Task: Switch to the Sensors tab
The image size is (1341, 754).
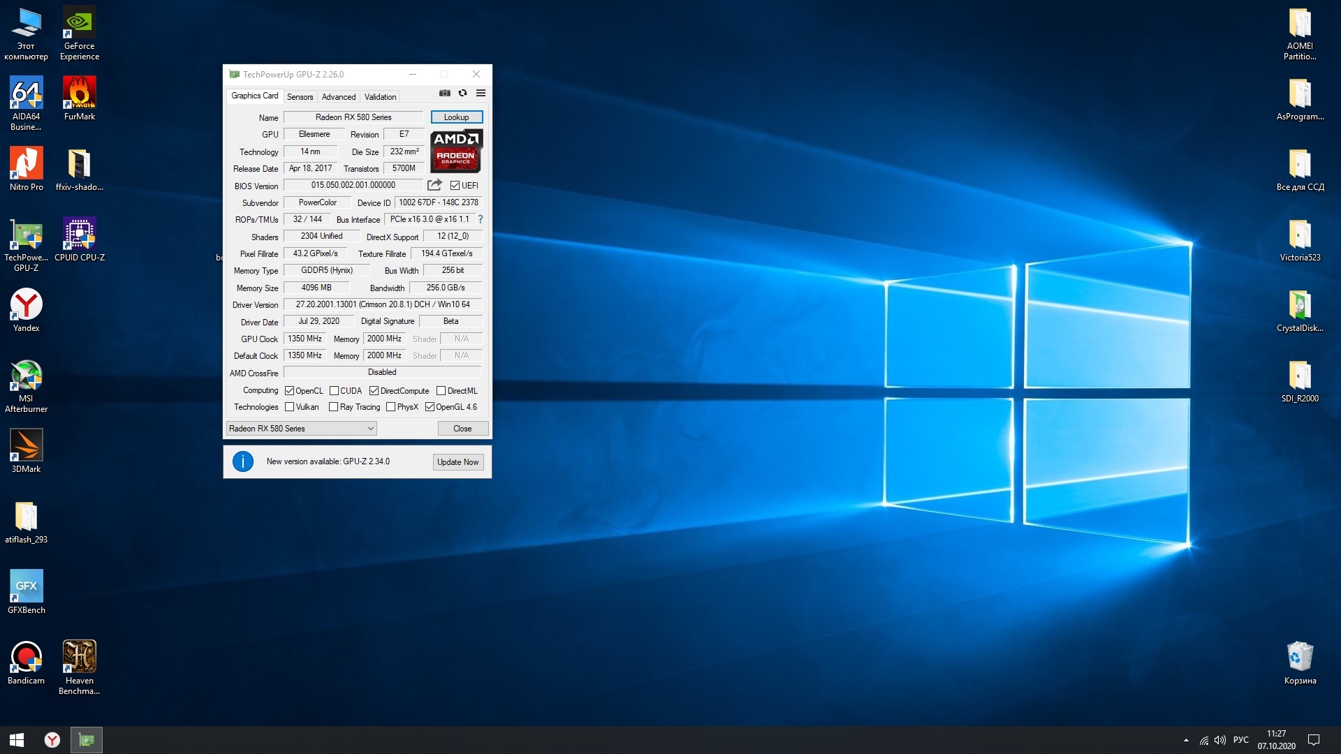Action: click(x=300, y=97)
